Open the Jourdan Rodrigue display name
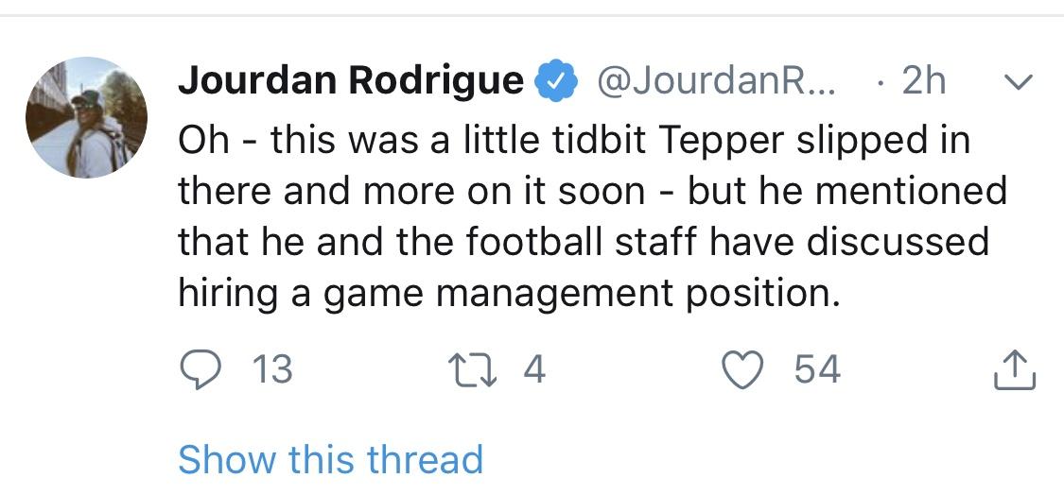The width and height of the screenshot is (1064, 495). coord(351,80)
